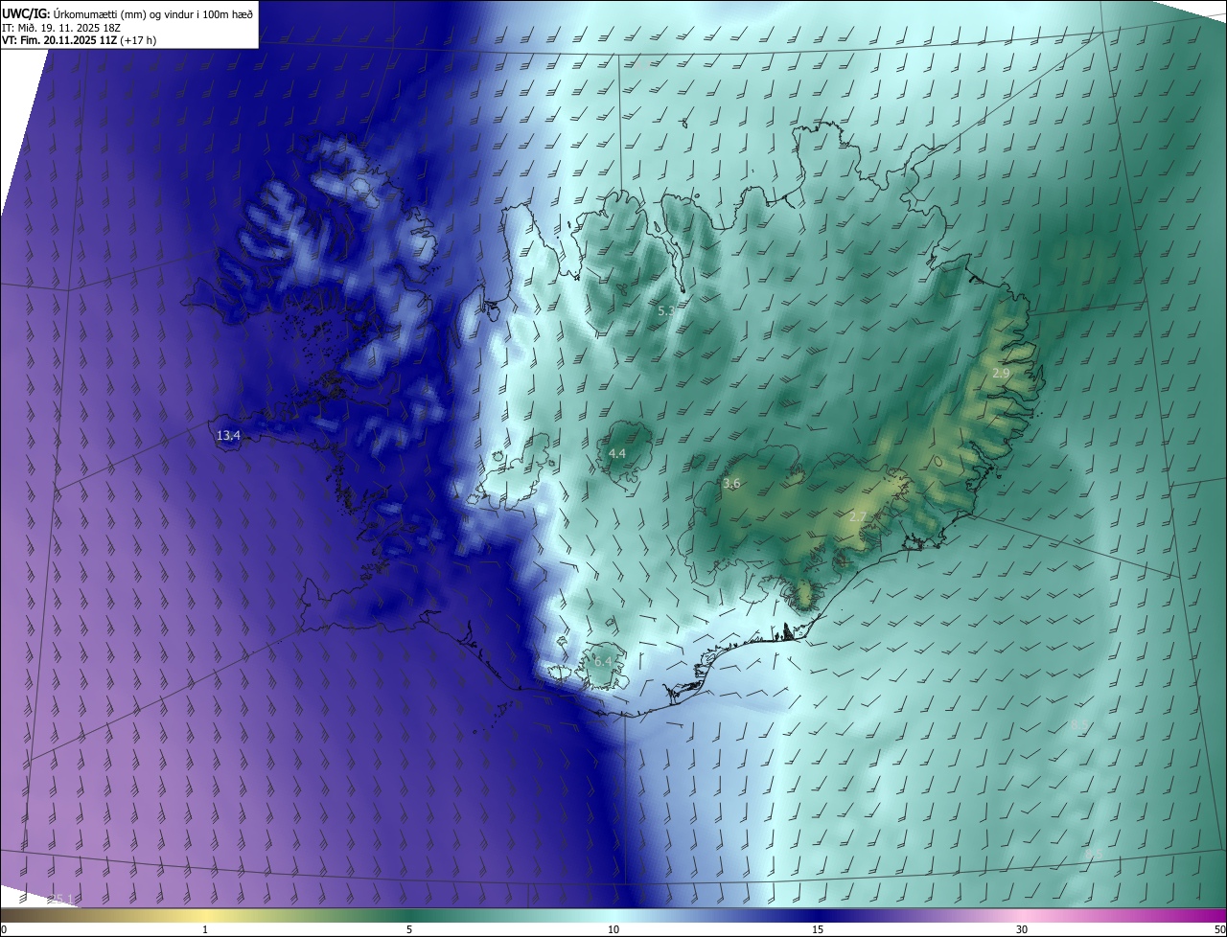Click the VT: Fim. 20.11.2025 11Z (+17 h) line
The image size is (1227, 937).
click(80, 39)
